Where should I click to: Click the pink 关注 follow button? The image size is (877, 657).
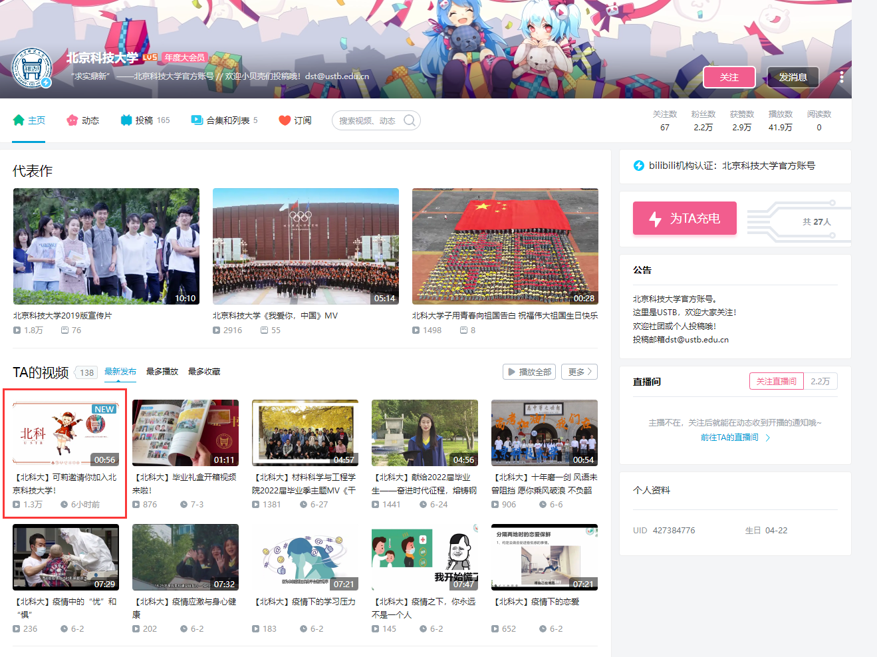[729, 77]
